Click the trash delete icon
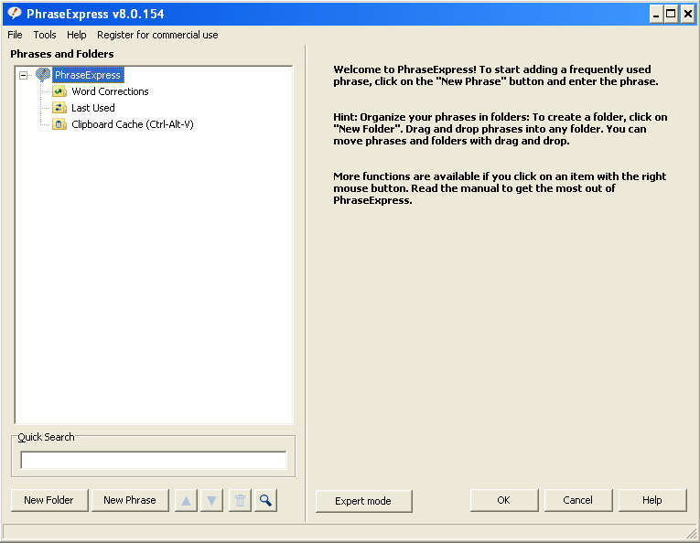The image size is (700, 543). pyautogui.click(x=240, y=500)
